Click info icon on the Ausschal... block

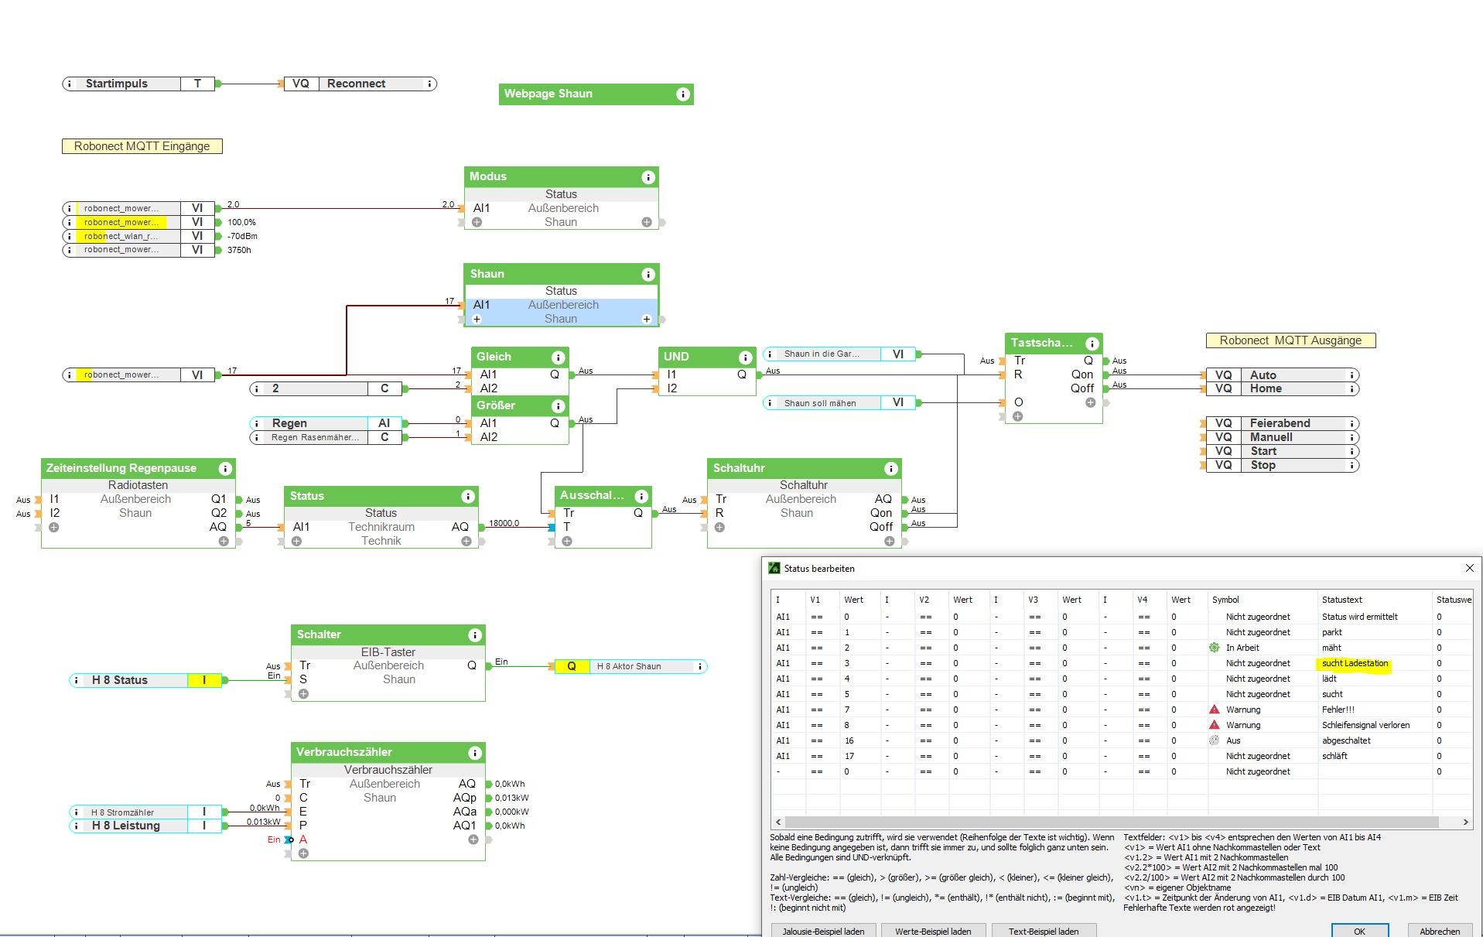point(641,497)
